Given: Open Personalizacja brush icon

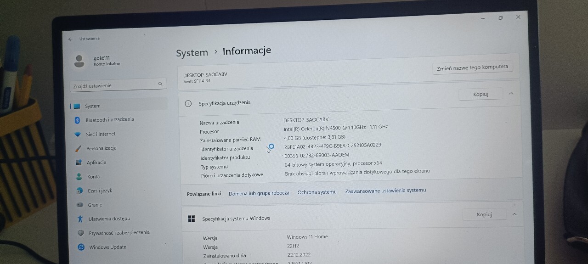Looking at the screenshot, I should [78, 148].
